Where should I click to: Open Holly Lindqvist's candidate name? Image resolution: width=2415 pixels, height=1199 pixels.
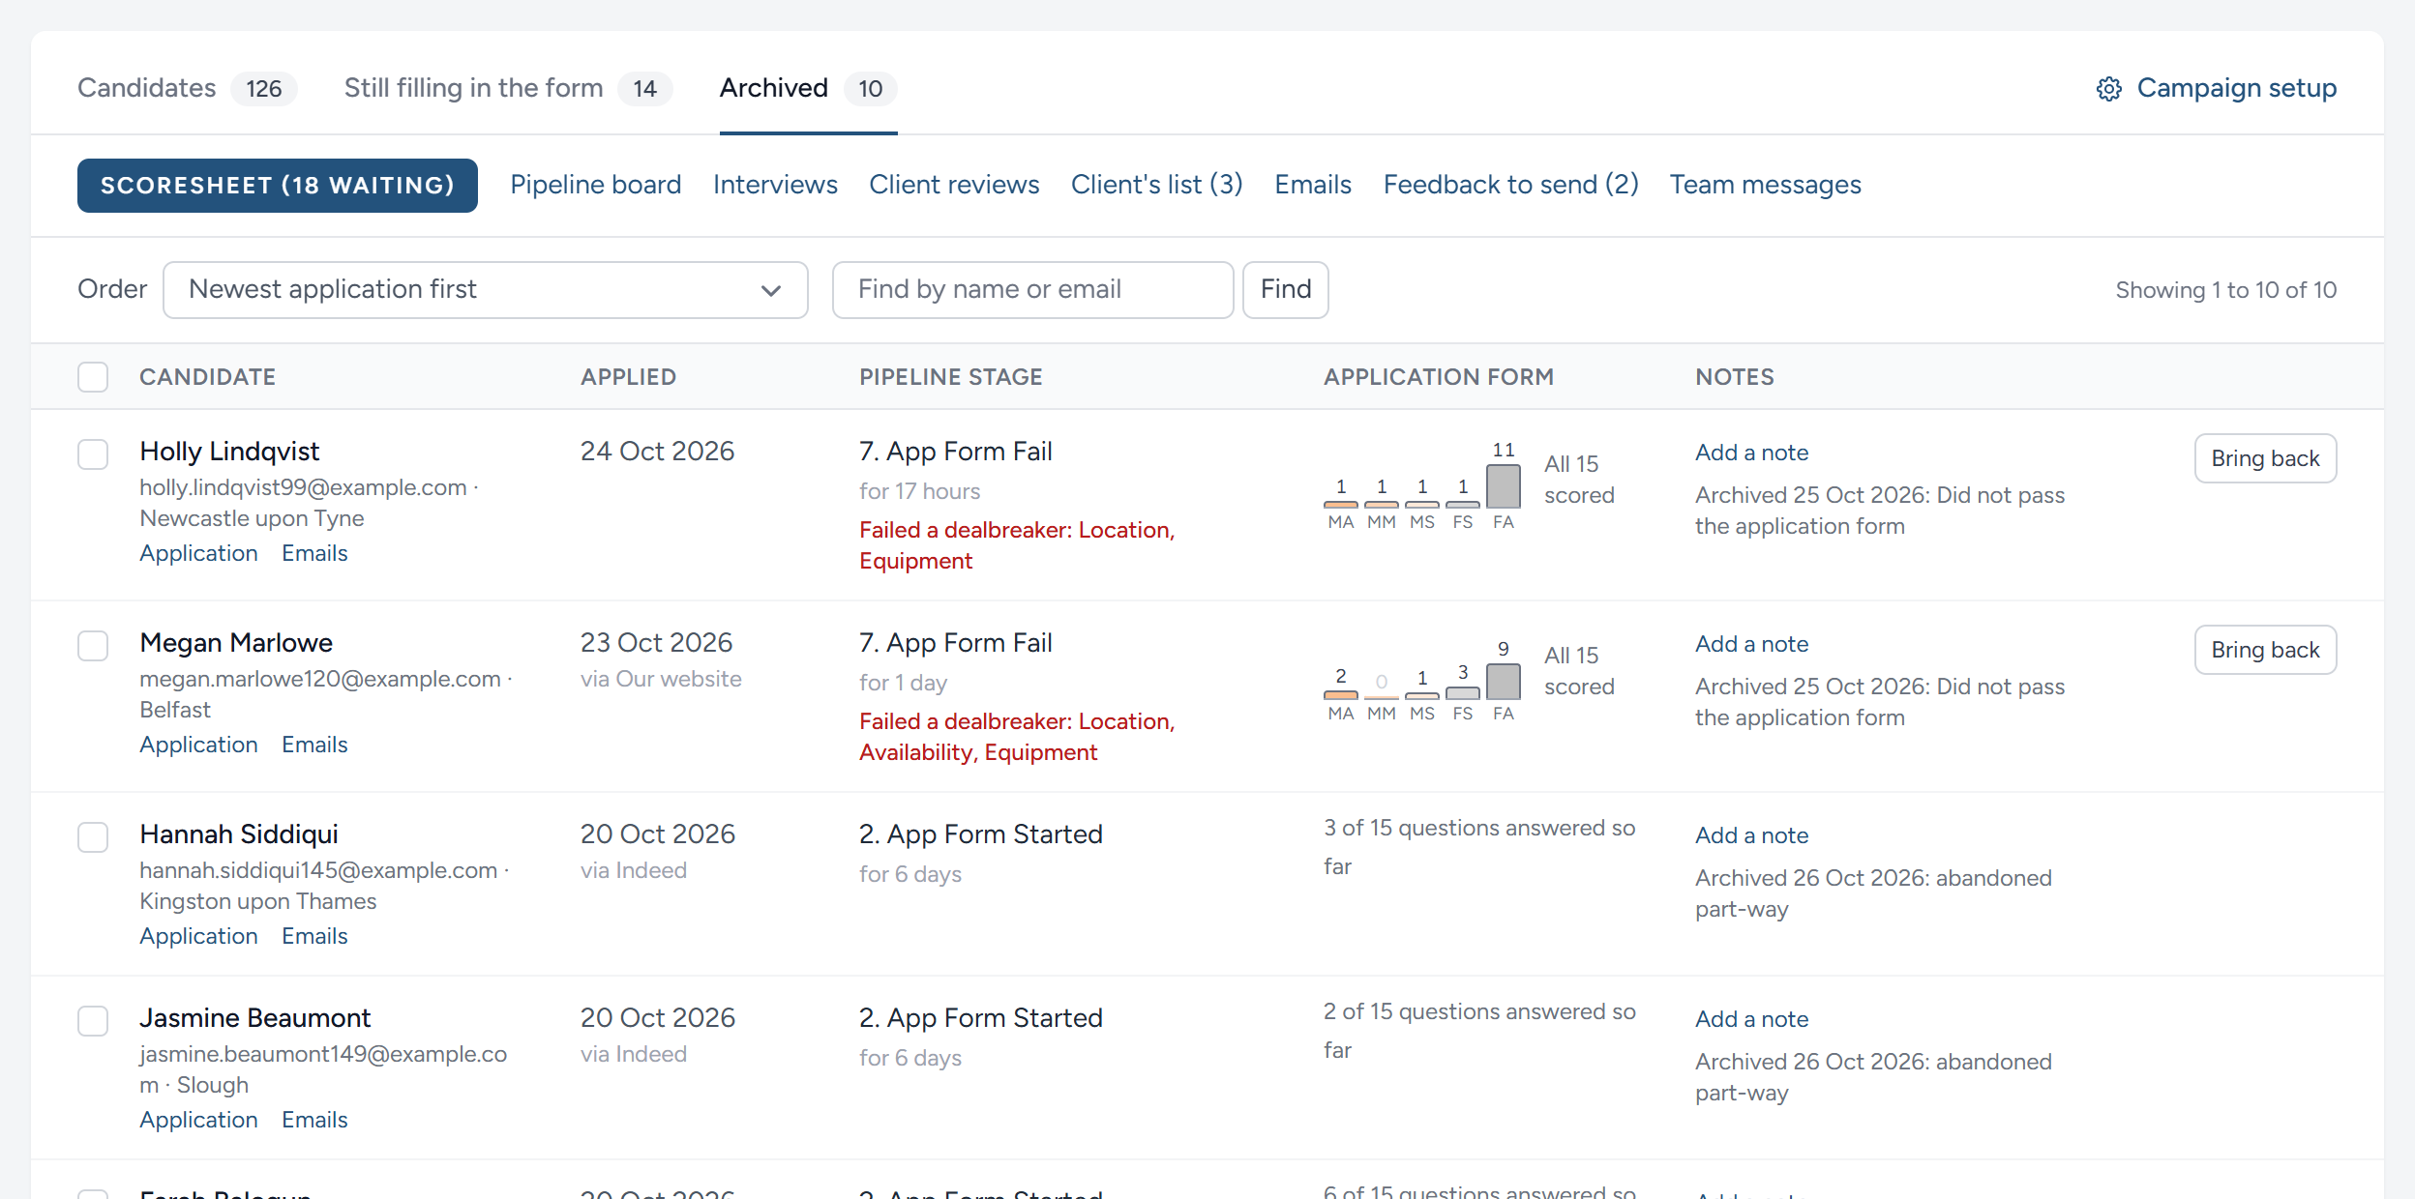coord(229,452)
